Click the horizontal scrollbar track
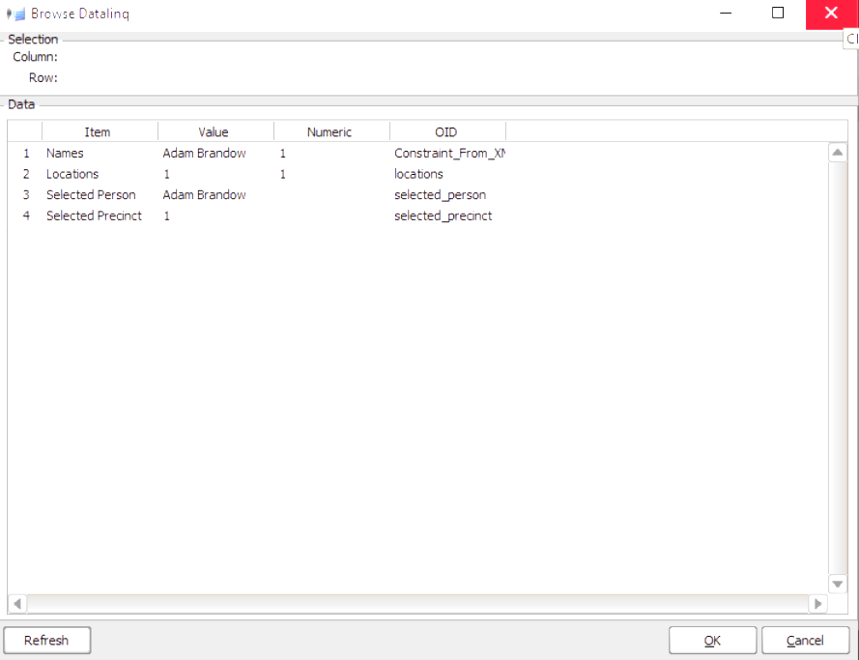The height and width of the screenshot is (660, 859). [417, 604]
